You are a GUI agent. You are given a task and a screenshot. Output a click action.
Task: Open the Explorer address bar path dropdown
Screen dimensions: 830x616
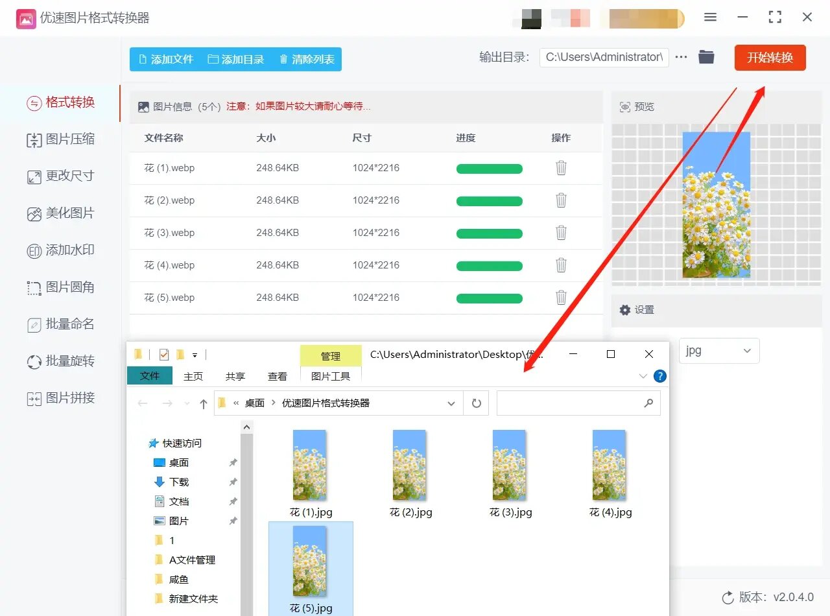coord(451,403)
